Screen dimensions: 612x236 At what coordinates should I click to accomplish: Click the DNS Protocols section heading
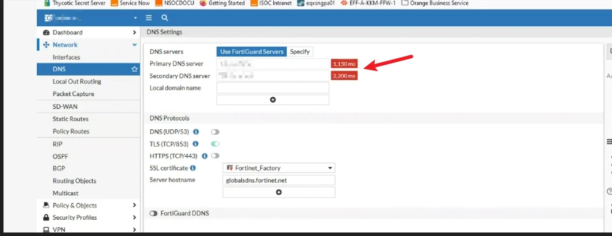[x=170, y=118]
